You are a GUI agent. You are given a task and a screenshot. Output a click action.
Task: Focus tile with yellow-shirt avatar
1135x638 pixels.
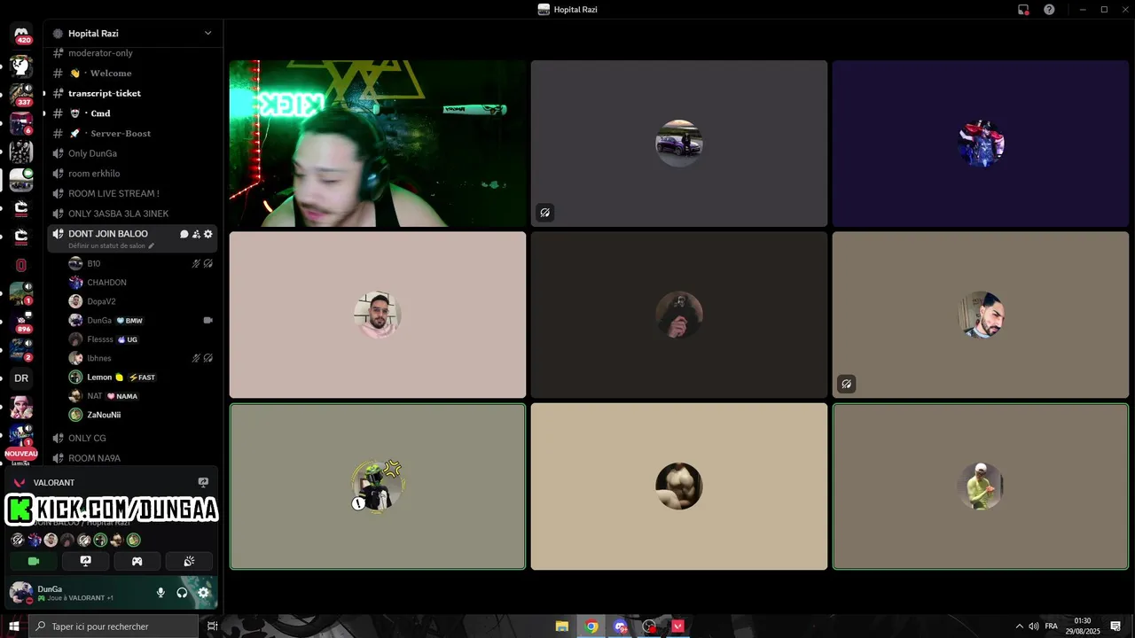tap(981, 486)
